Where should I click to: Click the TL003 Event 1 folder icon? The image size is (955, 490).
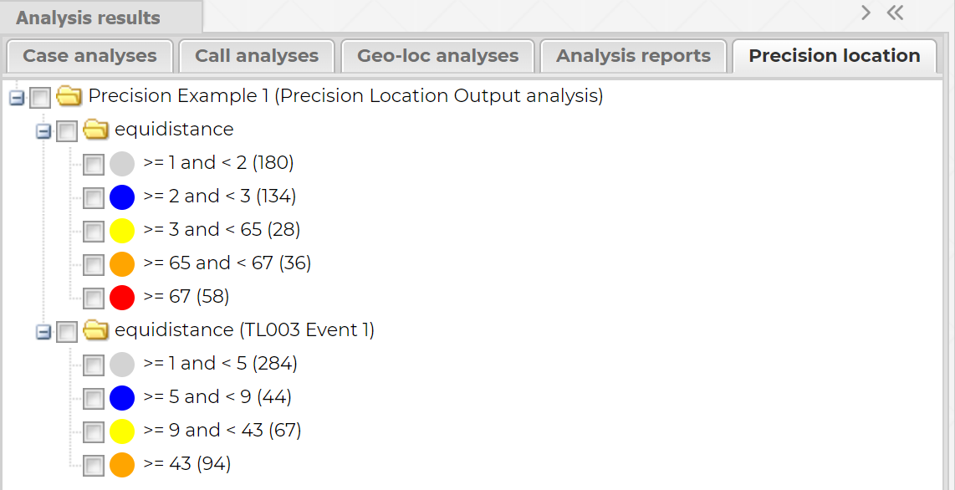[96, 331]
